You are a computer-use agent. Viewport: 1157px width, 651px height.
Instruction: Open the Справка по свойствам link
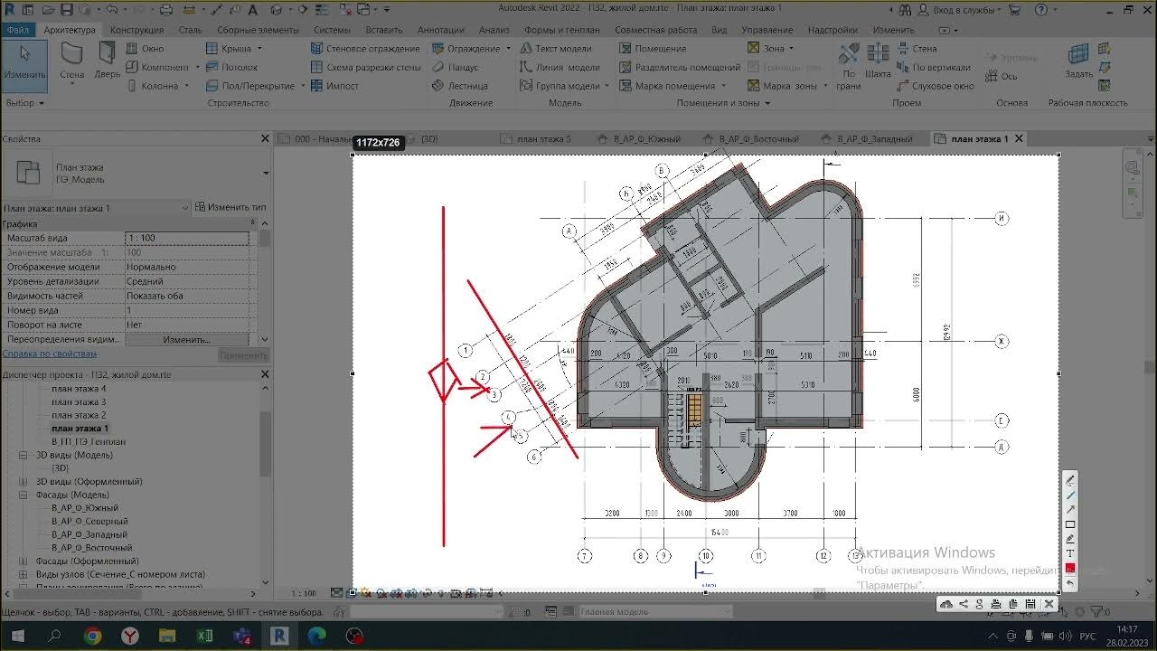point(49,354)
